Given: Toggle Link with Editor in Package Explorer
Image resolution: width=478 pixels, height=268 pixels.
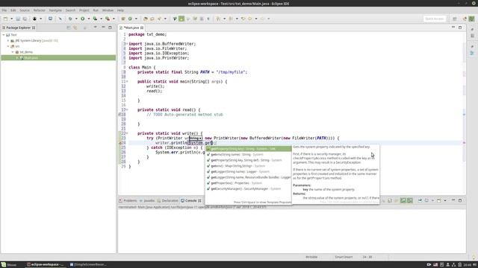Looking at the screenshot, I should coord(75,28).
